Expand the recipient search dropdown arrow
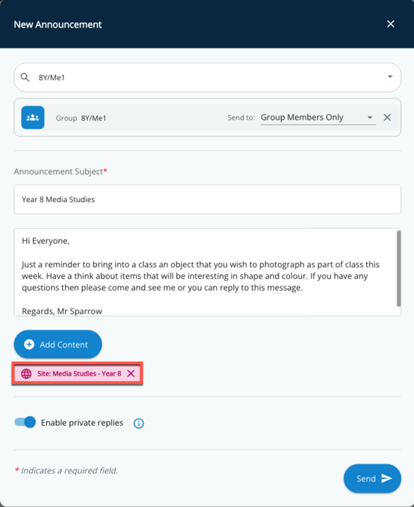This screenshot has width=414, height=507. pyautogui.click(x=390, y=77)
